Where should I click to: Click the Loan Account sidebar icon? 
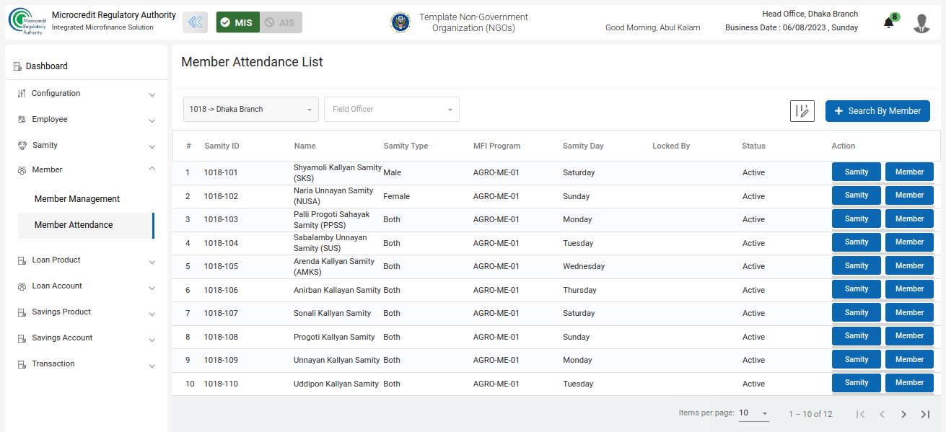[22, 286]
